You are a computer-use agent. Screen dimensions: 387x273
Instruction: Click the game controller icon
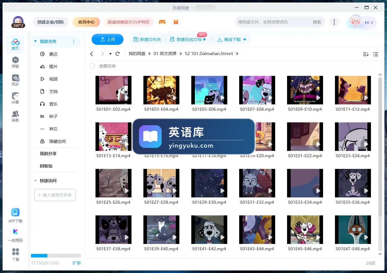tap(162, 22)
